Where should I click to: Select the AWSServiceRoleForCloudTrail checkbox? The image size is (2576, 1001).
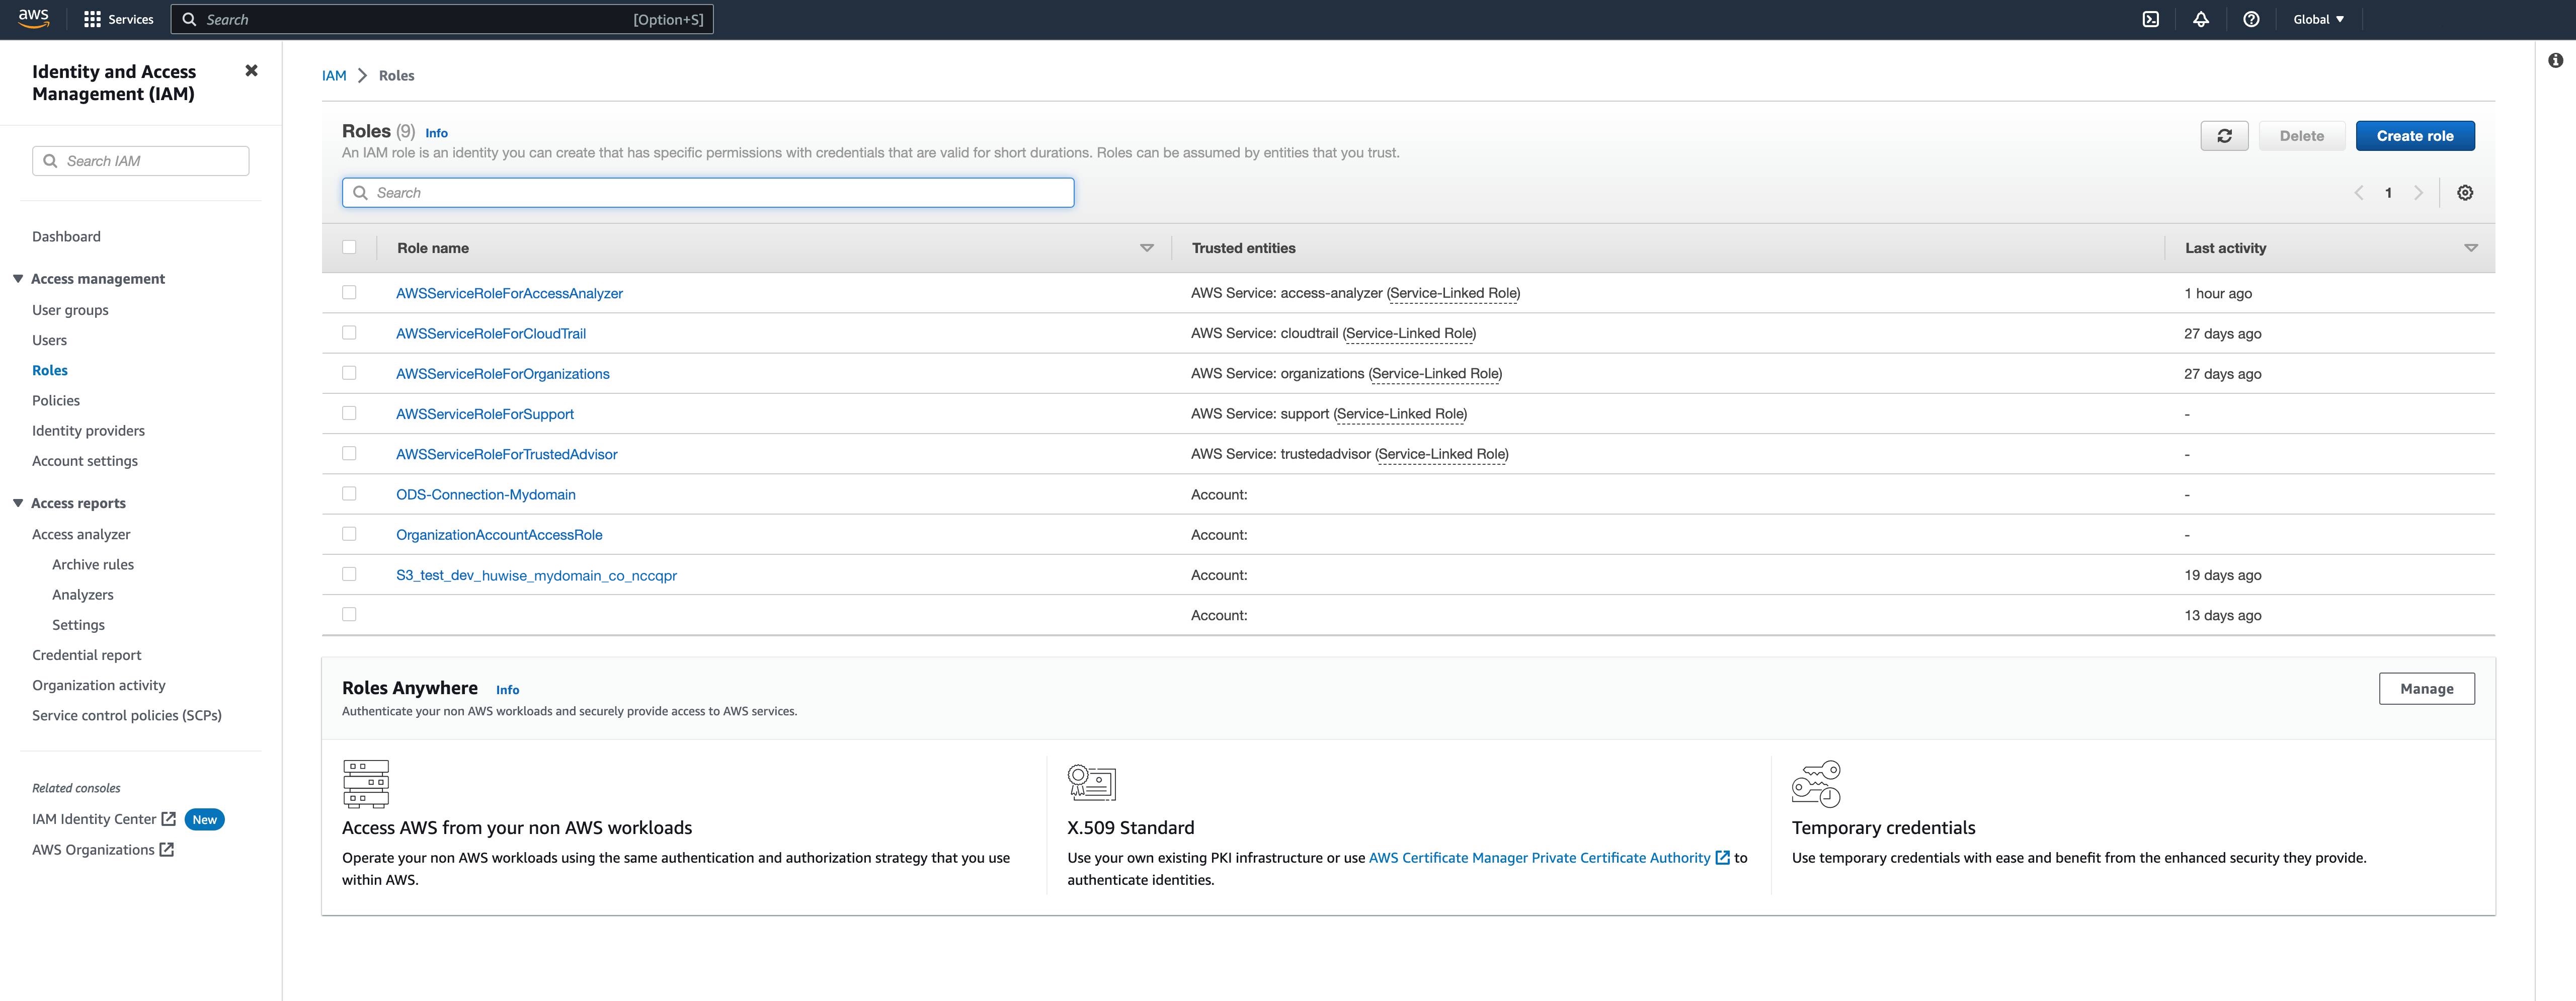click(349, 333)
